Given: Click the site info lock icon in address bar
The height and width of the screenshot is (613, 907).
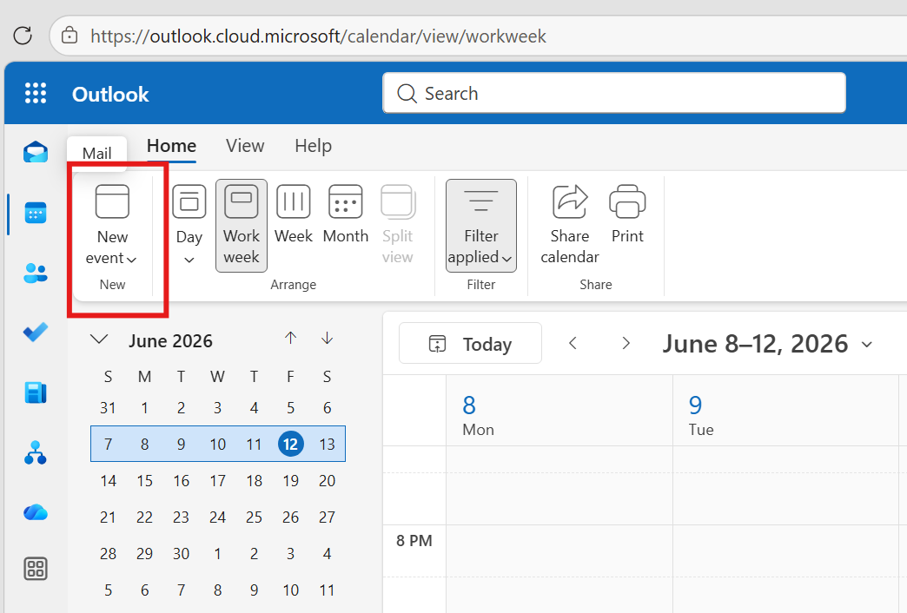Looking at the screenshot, I should pos(70,36).
